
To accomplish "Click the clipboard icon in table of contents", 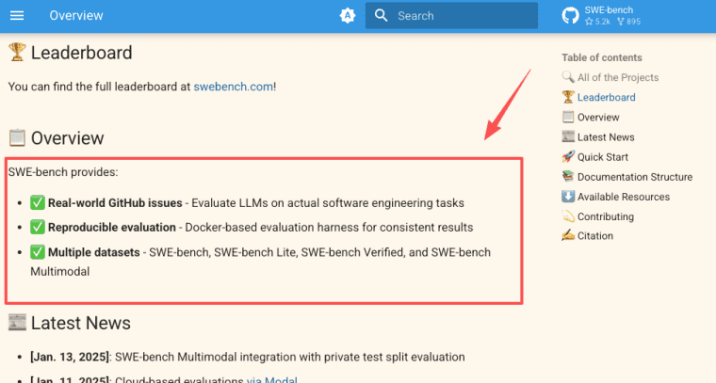I will [x=568, y=117].
